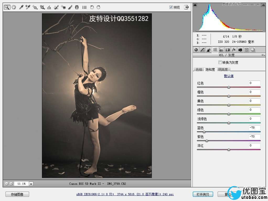Switch to the 色相 tab
This screenshot has width=268, height=201.
(x=199, y=70)
